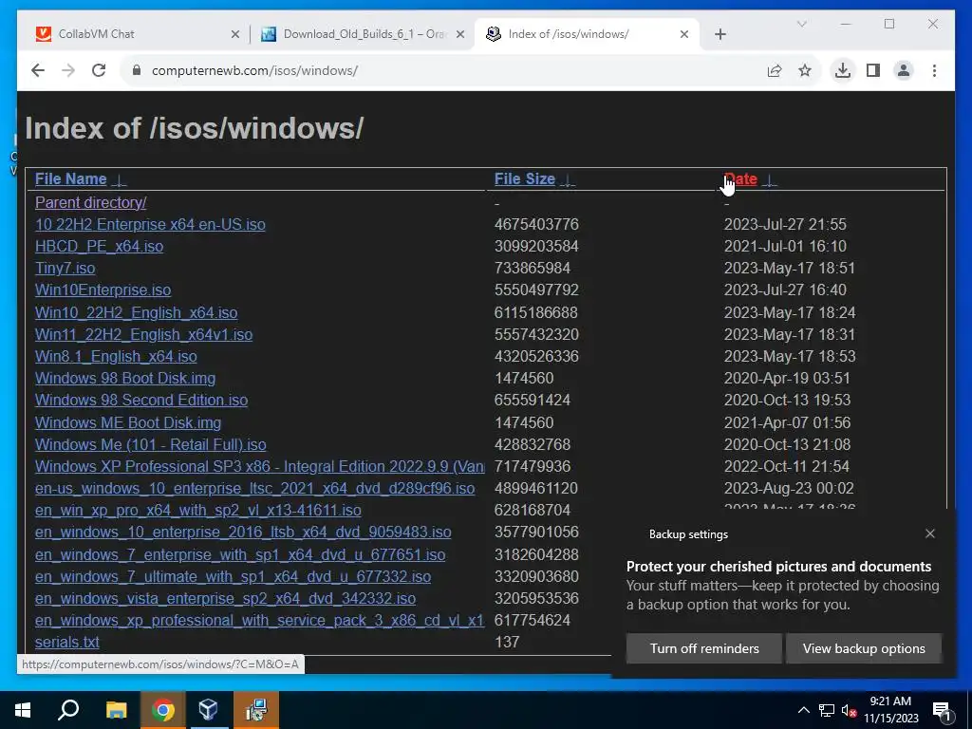
Task: Open File Explorer from the taskbar
Action: pyautogui.click(x=116, y=710)
